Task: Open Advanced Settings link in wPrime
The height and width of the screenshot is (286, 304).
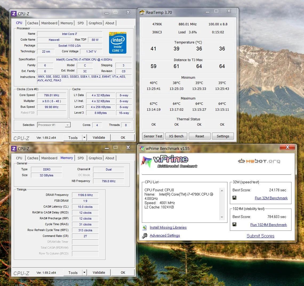Action: pyautogui.click(x=165, y=235)
